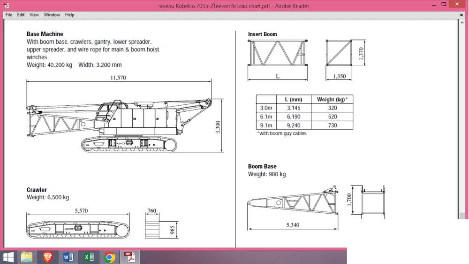Viewport: 469px width, 264px height.
Task: Click the '6.1m' table row label
Action: coord(266,116)
